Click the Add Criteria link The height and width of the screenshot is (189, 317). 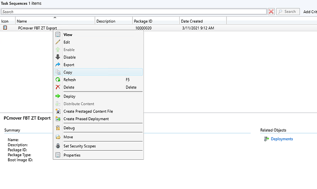click(x=310, y=12)
